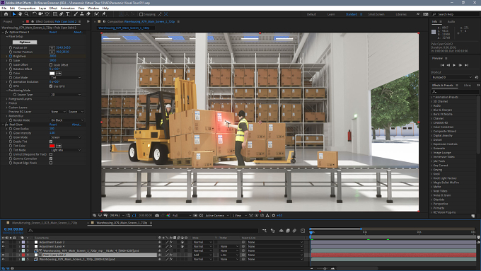
Task: Switch to the Small Screen workspace
Action: (x=376, y=14)
